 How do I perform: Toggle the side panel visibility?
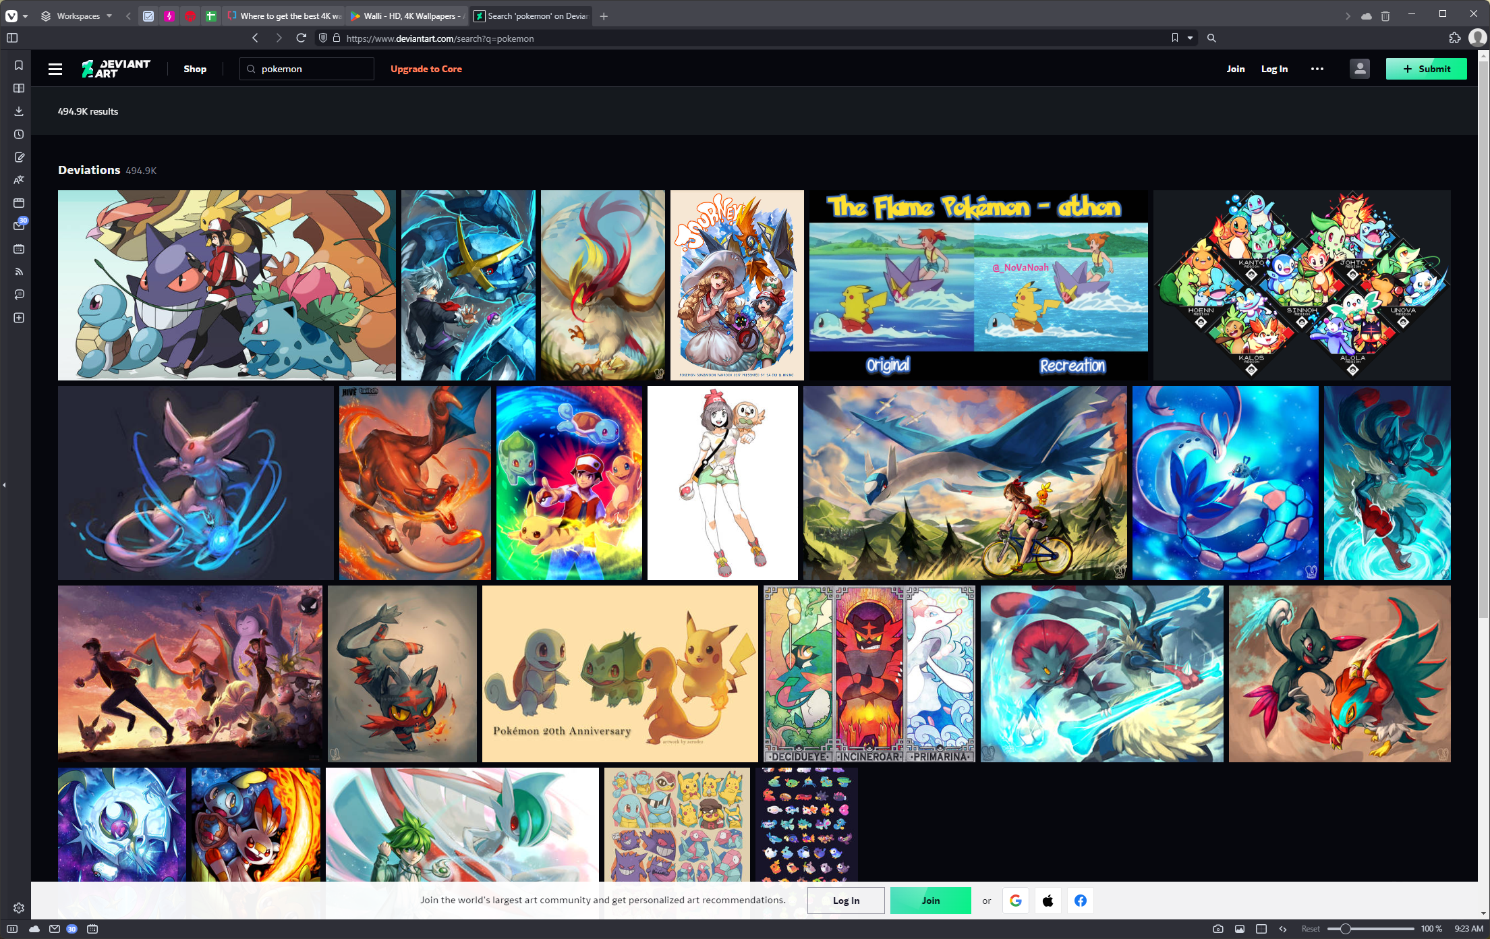click(12, 38)
